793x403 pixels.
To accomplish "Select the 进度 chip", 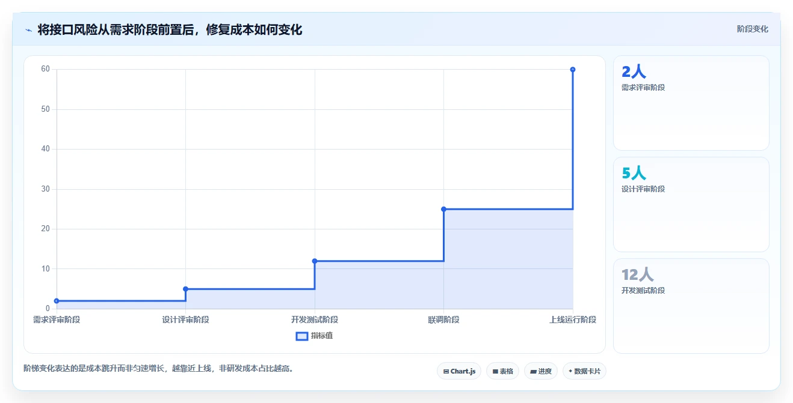I will point(541,371).
